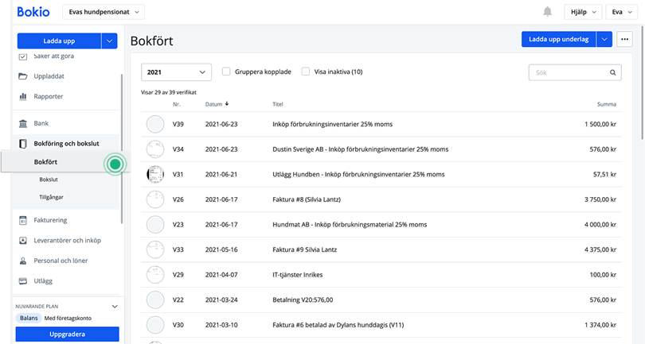The image size is (645, 344).
Task: Open the 2021 year dropdown
Action: (x=176, y=72)
